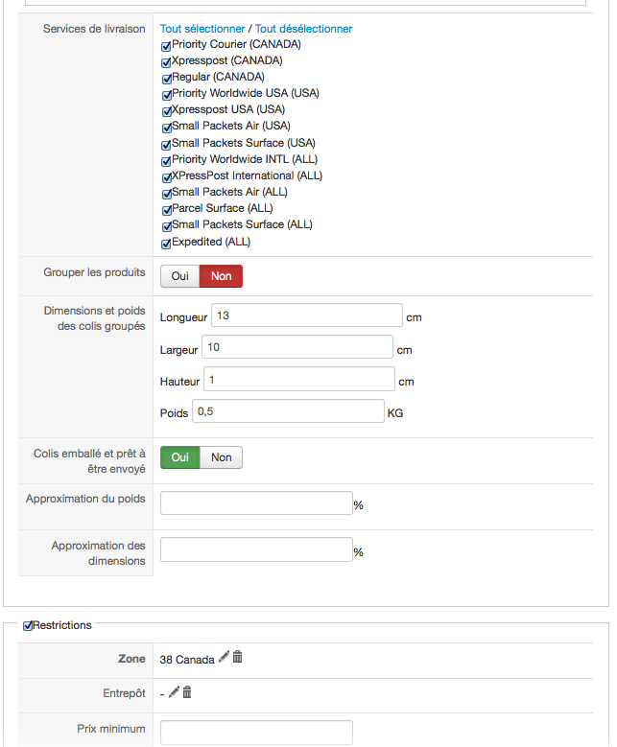Remove the Entrepôt with trash icon

187,691
